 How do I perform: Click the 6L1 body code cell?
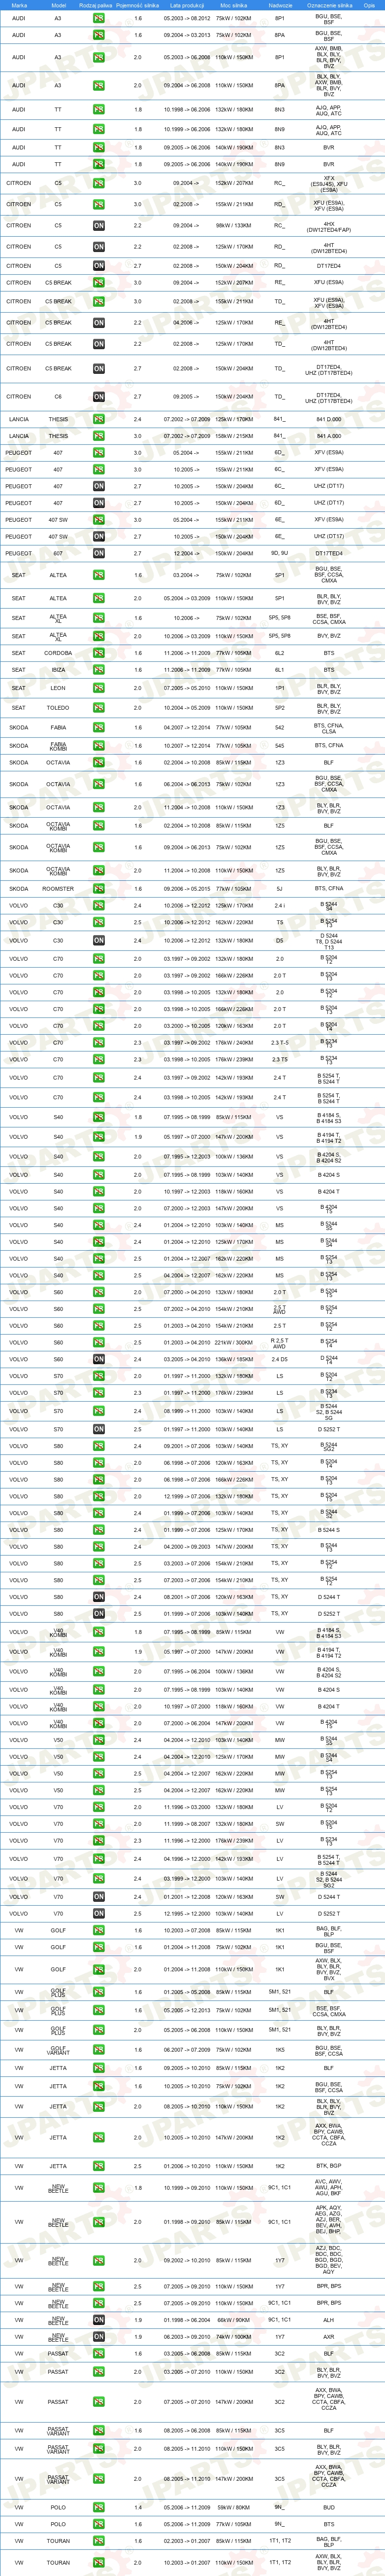coord(280,670)
